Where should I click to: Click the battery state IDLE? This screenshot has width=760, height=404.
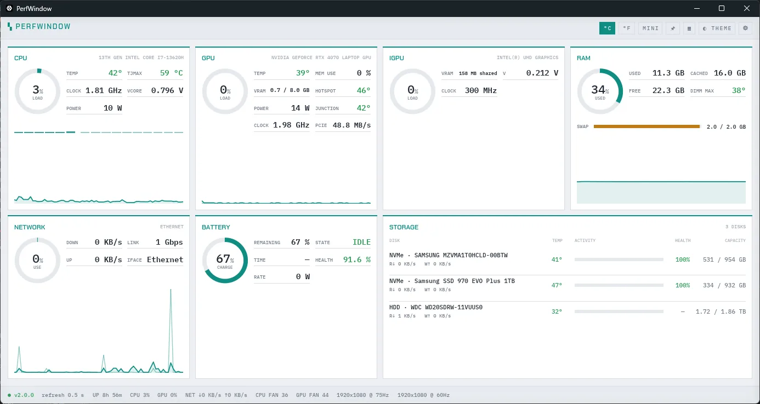[362, 242]
